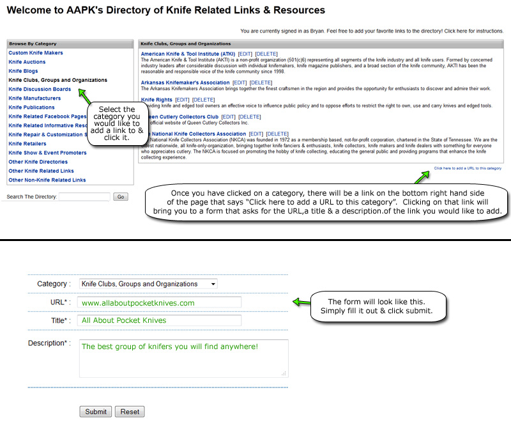511x436 pixels.
Task: Open the Other Knife Directories category
Action: point(38,162)
